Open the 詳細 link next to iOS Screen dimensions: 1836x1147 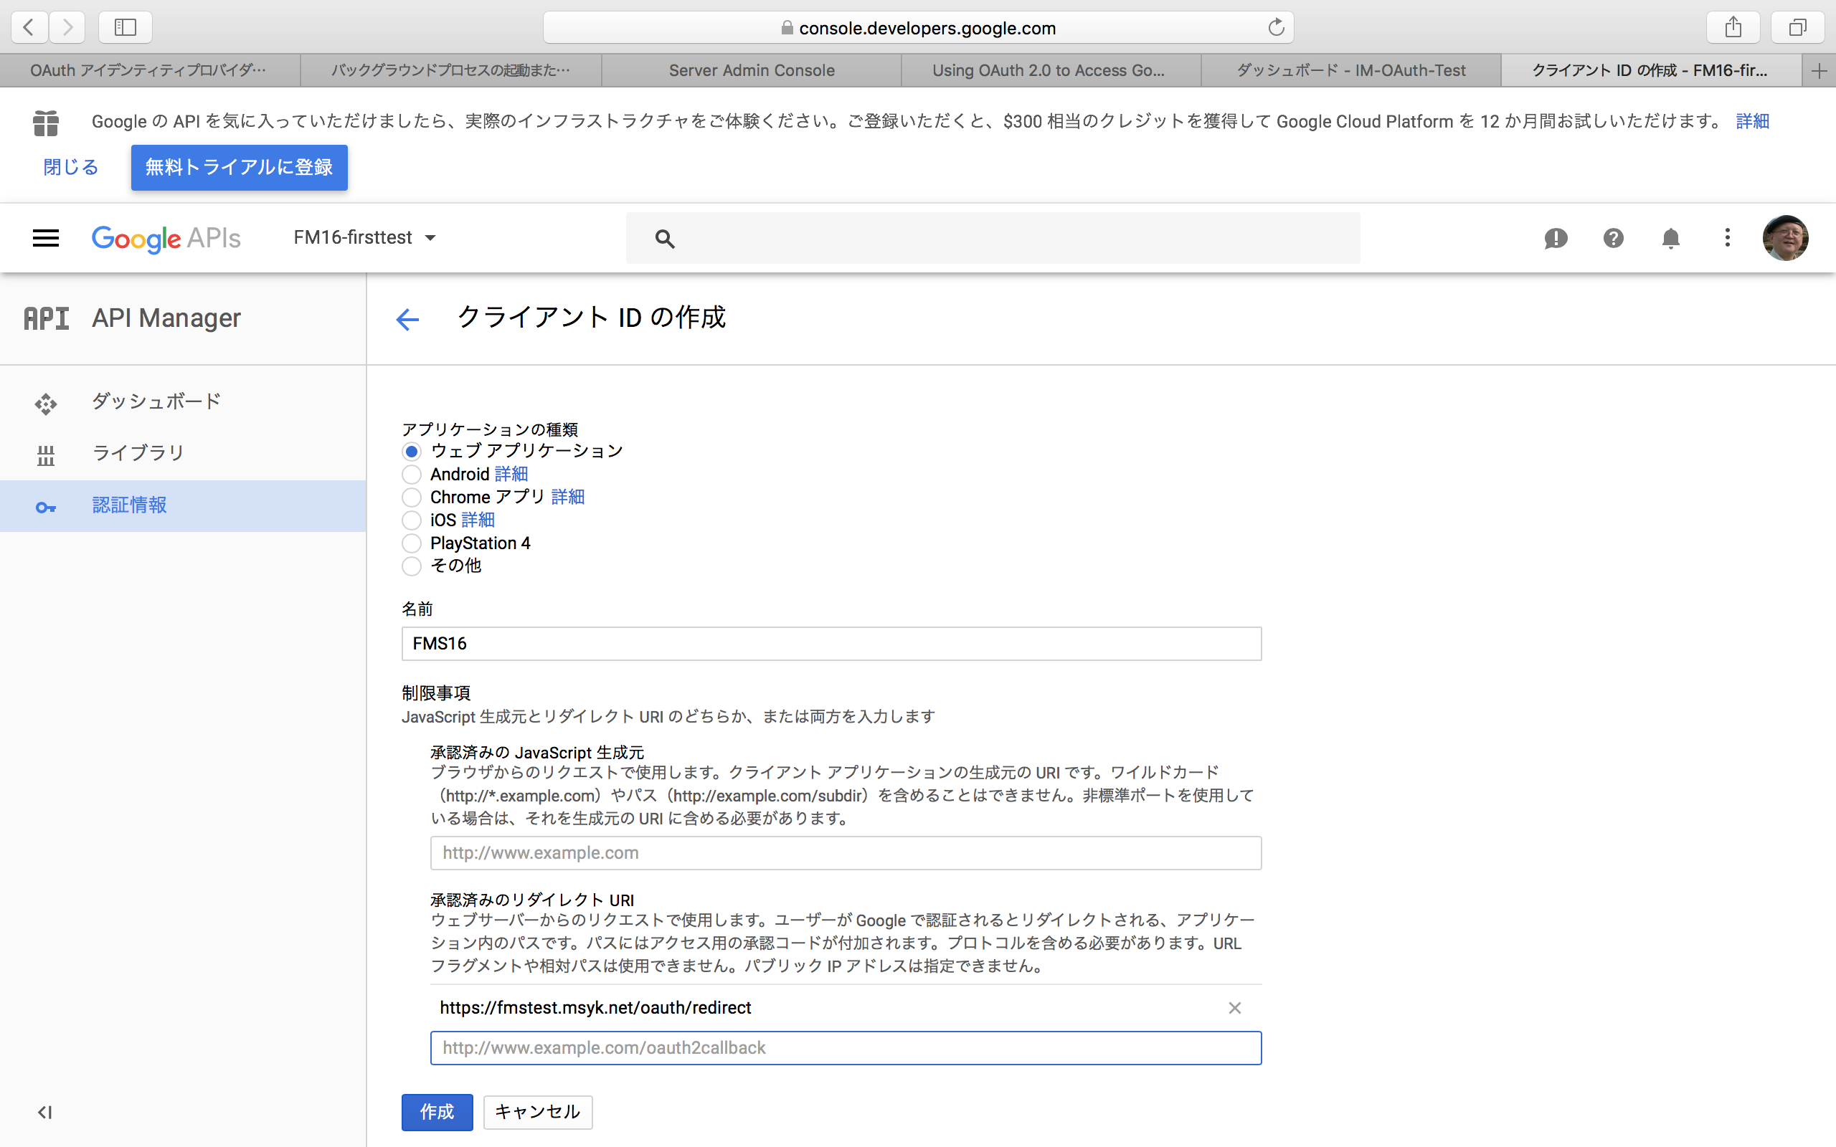[478, 520]
